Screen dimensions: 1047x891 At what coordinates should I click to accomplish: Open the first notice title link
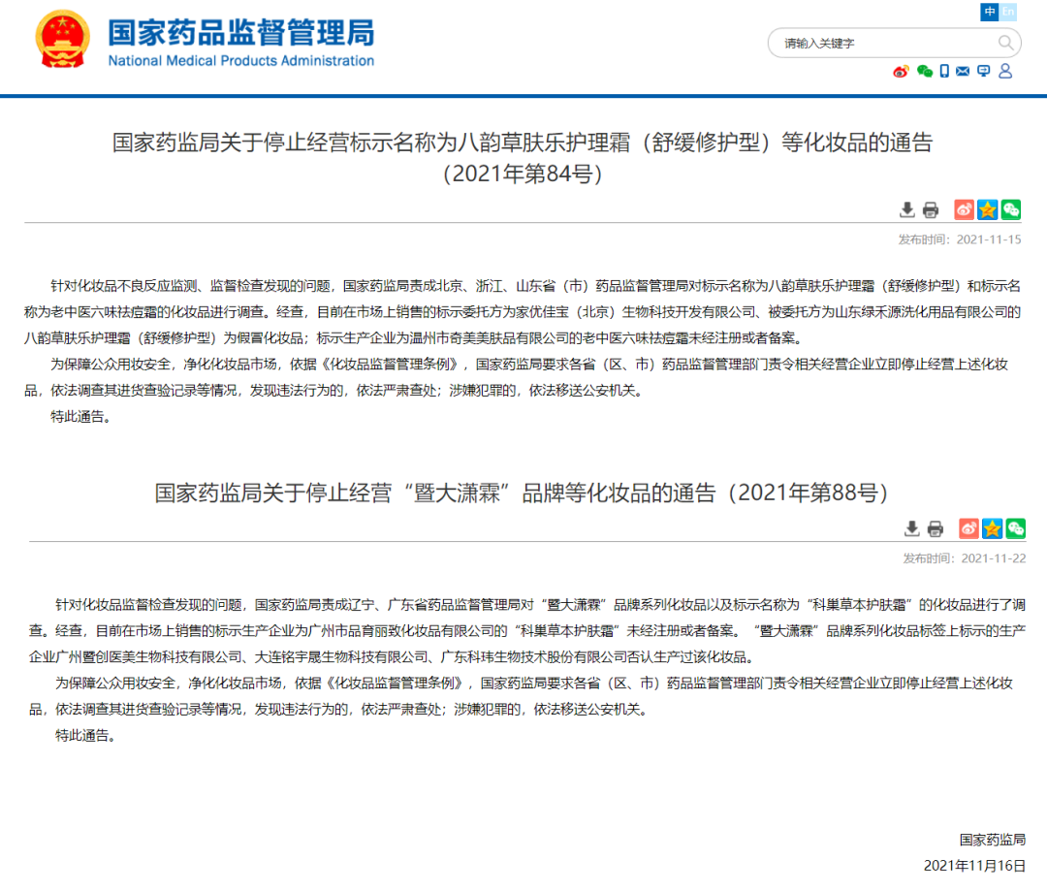coord(523,143)
